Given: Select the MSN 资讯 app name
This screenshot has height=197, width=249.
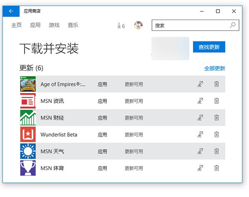Looking at the screenshot, I should pyautogui.click(x=52, y=101).
